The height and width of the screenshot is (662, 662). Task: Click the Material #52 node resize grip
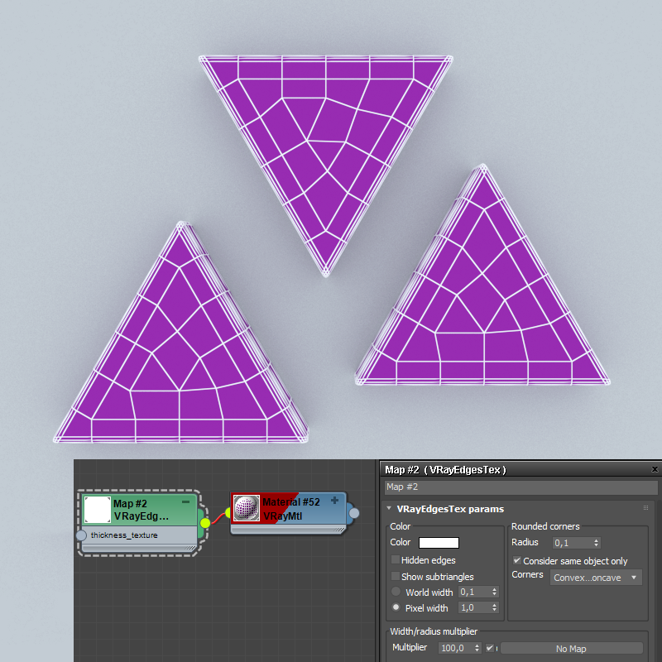(x=340, y=530)
